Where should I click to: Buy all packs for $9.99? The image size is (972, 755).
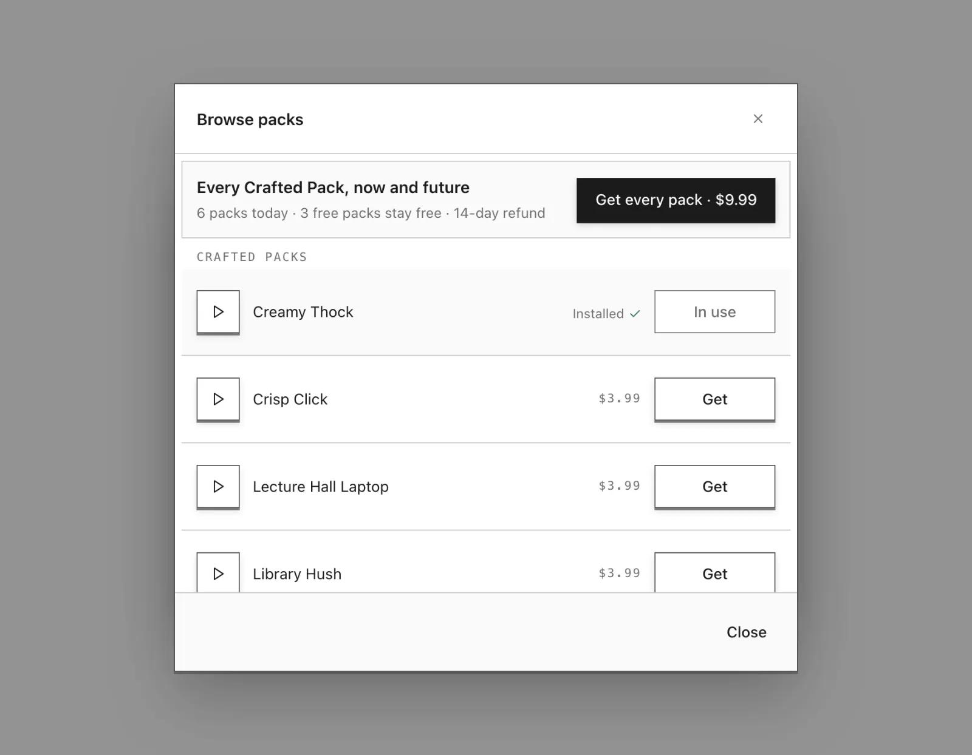pyautogui.click(x=676, y=200)
